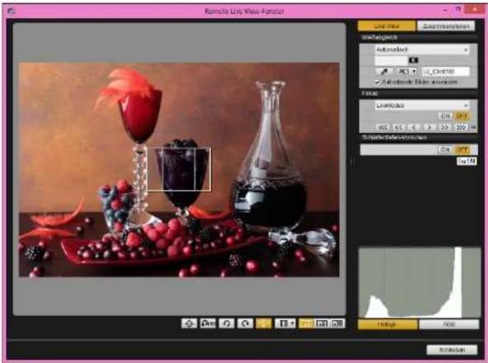The height and width of the screenshot is (363, 488).
Task: Switch the live view to 100% magnification
Action: tap(321, 323)
